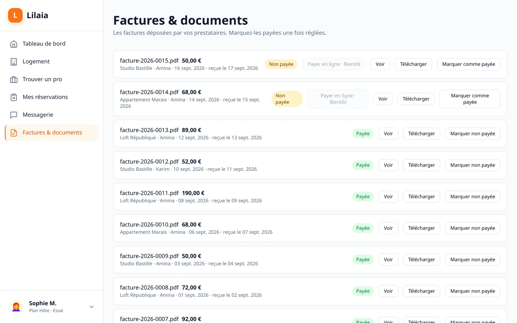Click Payer en ligne for facture-2026-0015
Image resolution: width=517 pixels, height=323 pixels.
334,64
